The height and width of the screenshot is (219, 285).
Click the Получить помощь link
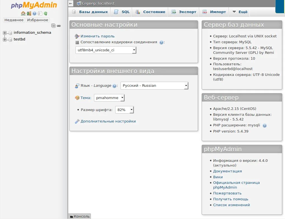point(230,199)
